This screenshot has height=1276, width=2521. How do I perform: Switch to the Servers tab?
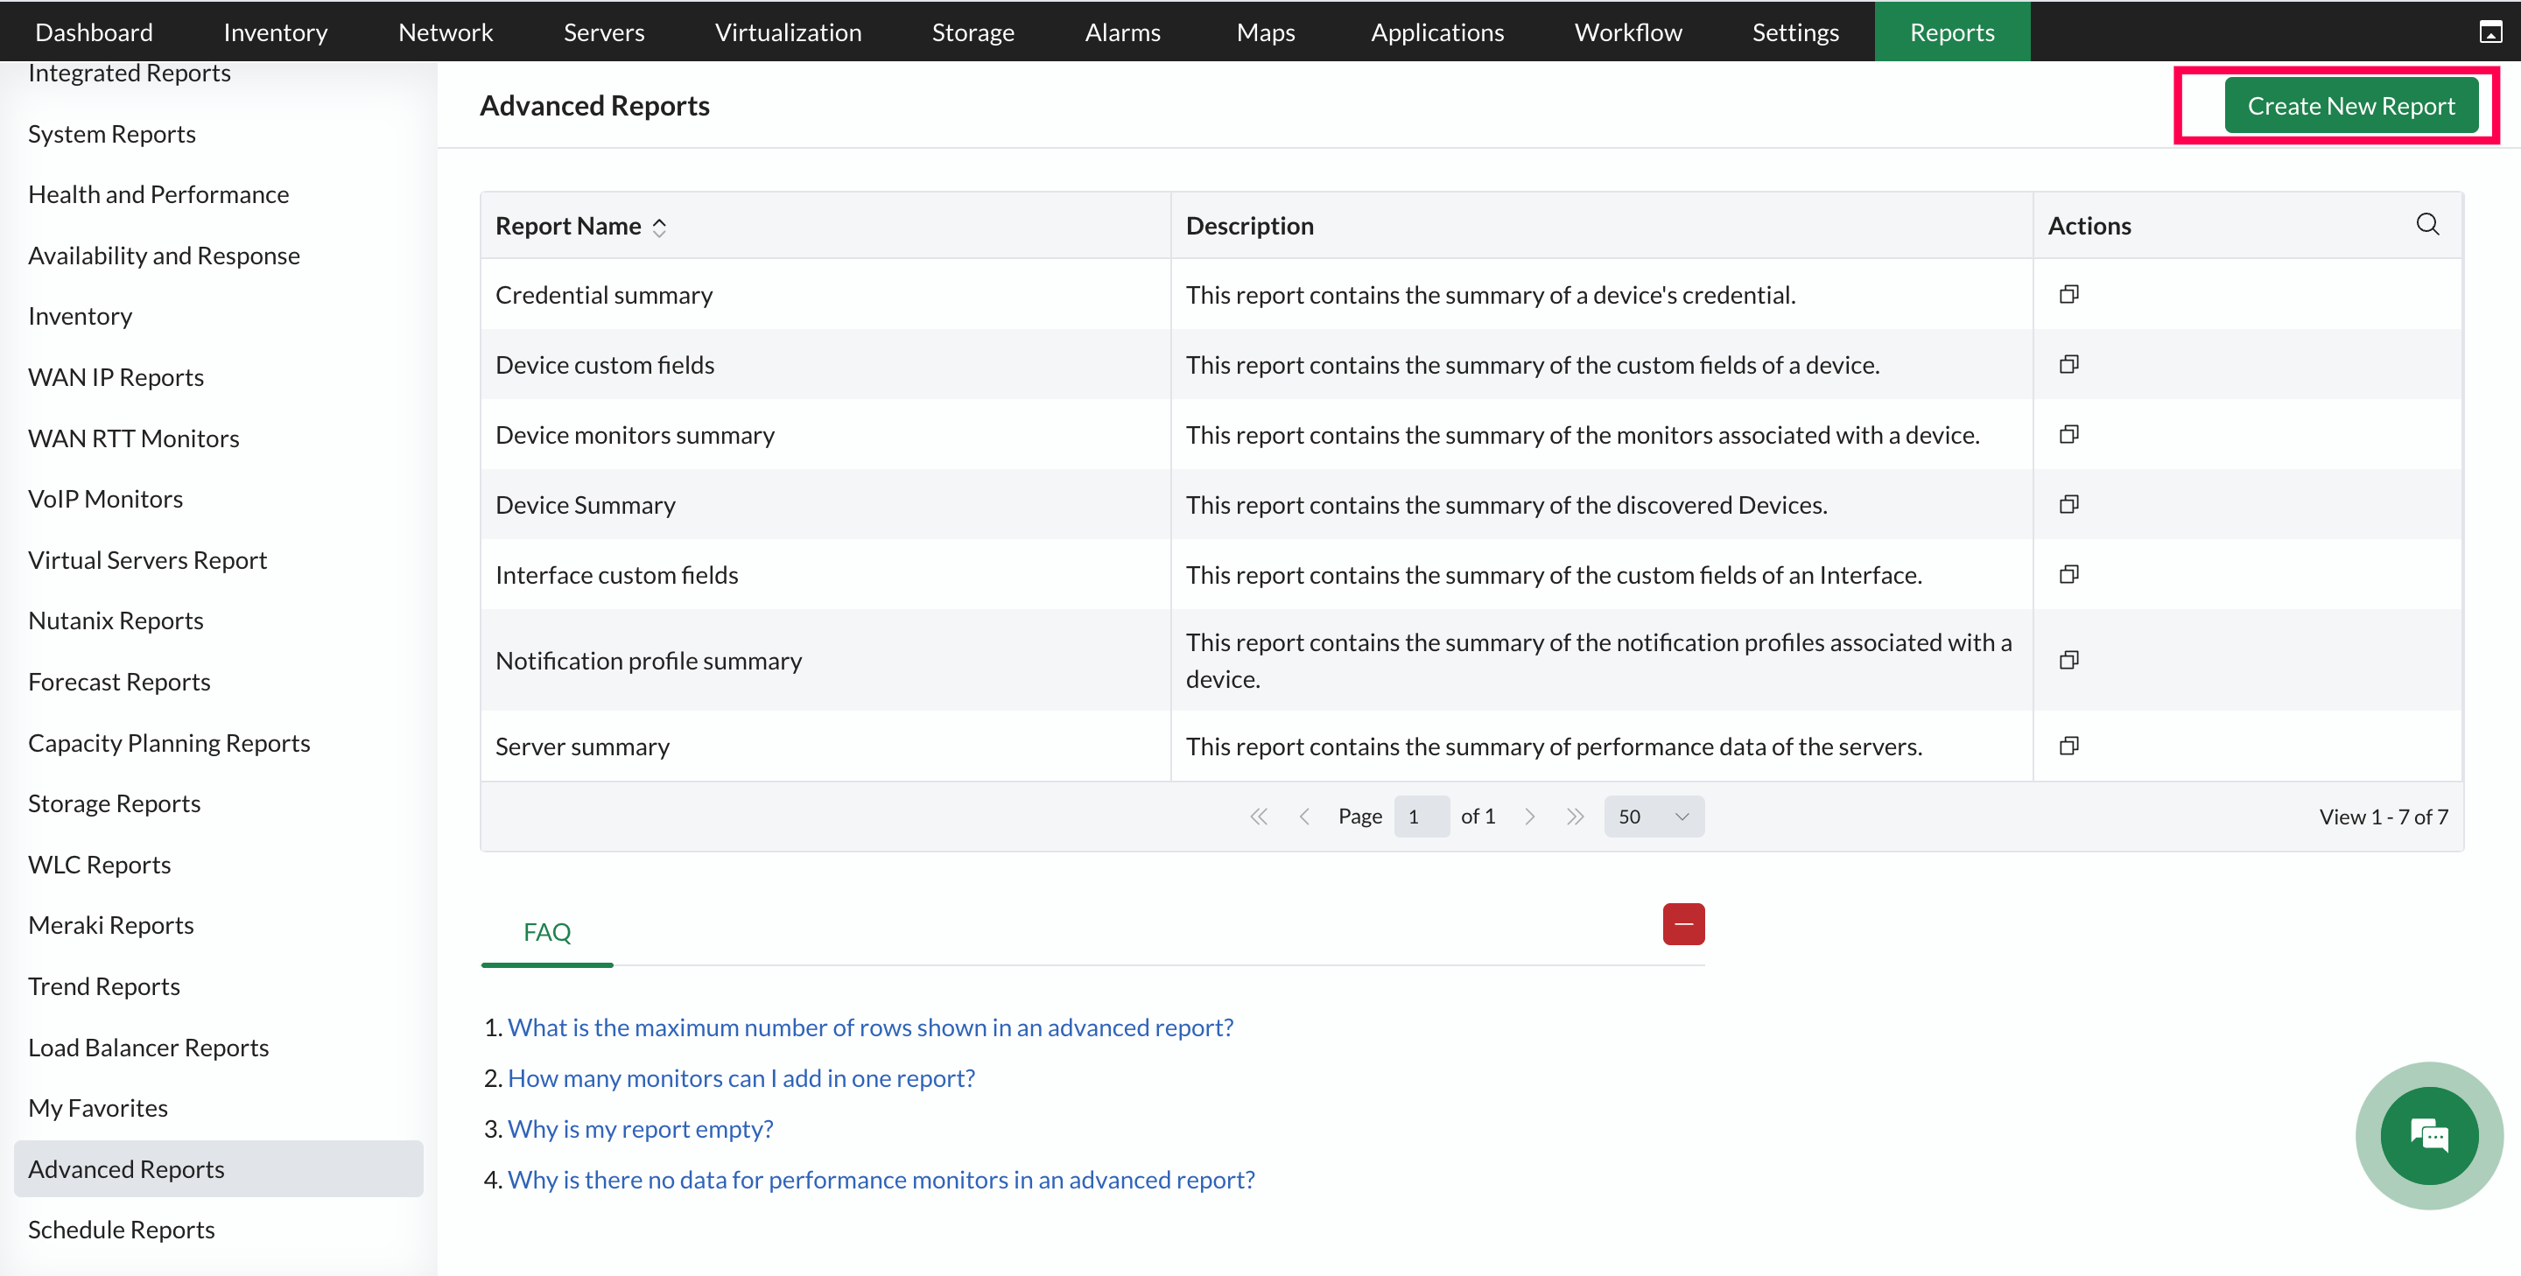click(x=604, y=32)
